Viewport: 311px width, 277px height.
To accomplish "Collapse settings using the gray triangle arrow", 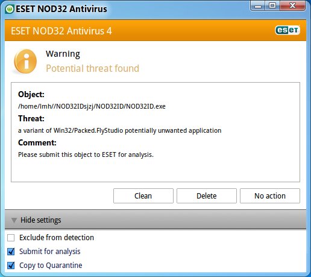I will click(14, 220).
